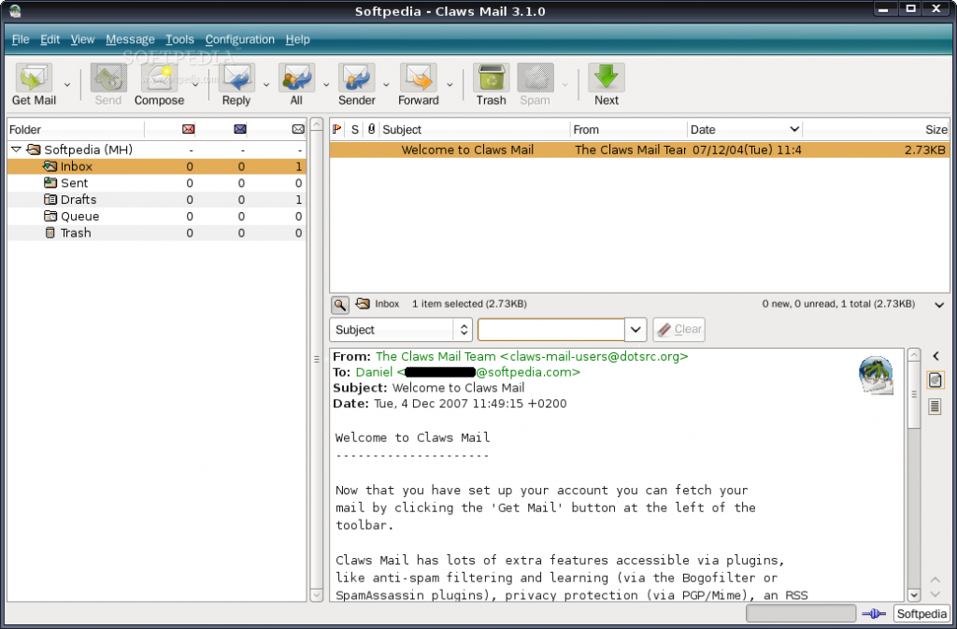Open the Tools menu
The height and width of the screenshot is (629, 957).
[179, 39]
